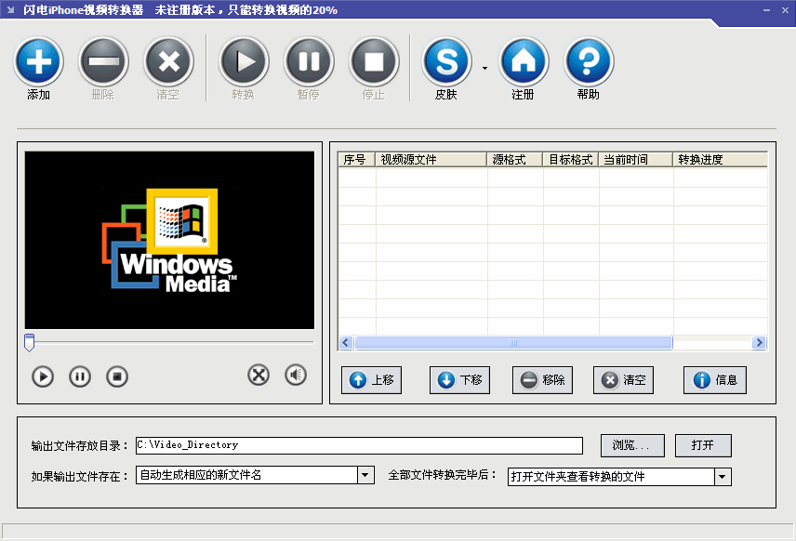
Task: Click the Delete (删除) minus toolbar icon
Action: (x=103, y=62)
